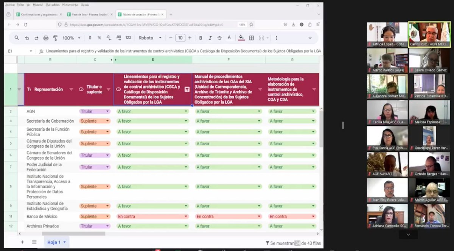454x251 pixels.
Task: Switch to the Confirmaciones y seguimiento tab
Action: (x=39, y=14)
